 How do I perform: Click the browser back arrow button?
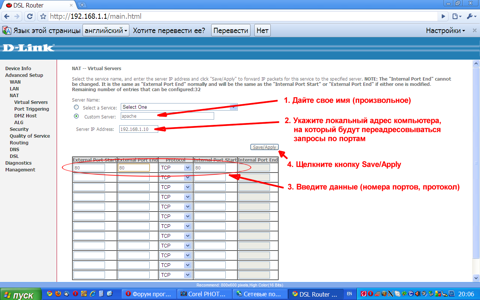pos(7,16)
